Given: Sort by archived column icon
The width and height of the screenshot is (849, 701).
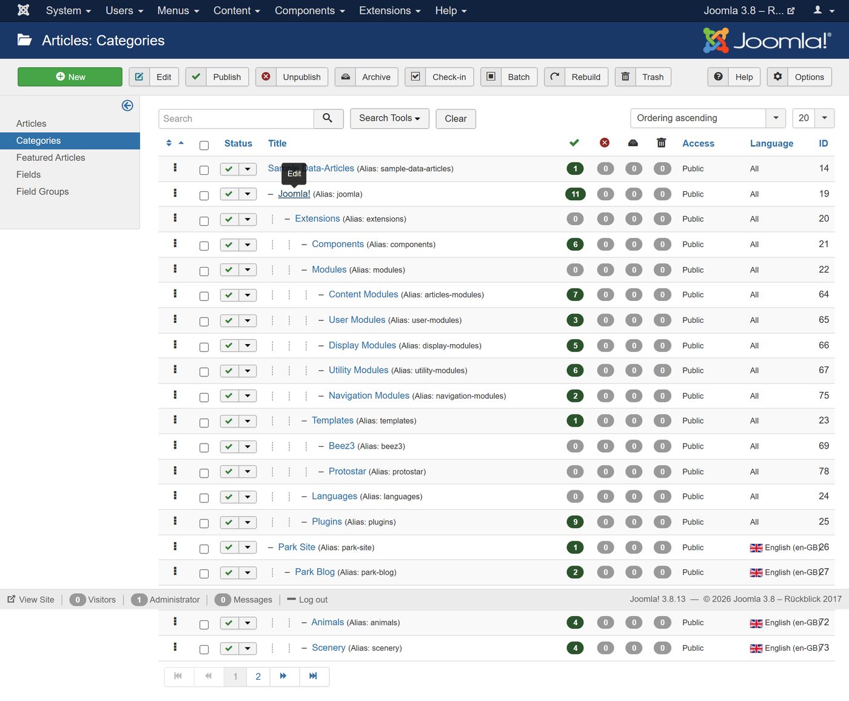Looking at the screenshot, I should pos(633,143).
